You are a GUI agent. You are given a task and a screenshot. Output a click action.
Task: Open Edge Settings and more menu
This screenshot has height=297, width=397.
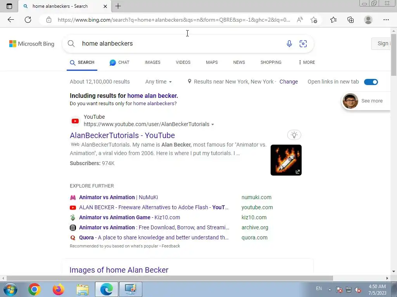click(x=386, y=20)
